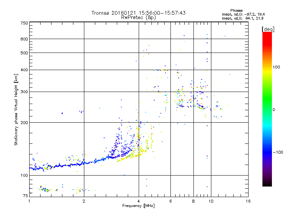
Task: Click the y-axis label '400'
Action: pyautogui.click(x=24, y=70)
